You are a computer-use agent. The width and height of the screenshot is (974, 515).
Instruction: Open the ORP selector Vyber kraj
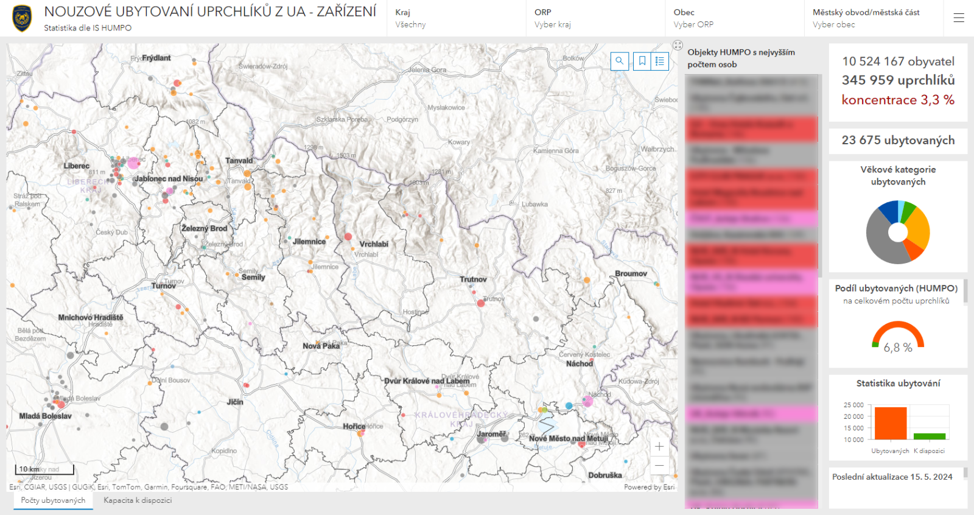tap(595, 18)
